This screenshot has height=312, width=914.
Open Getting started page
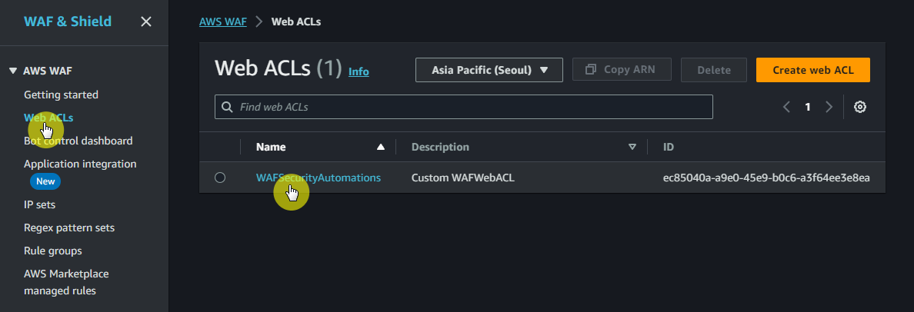coord(61,95)
